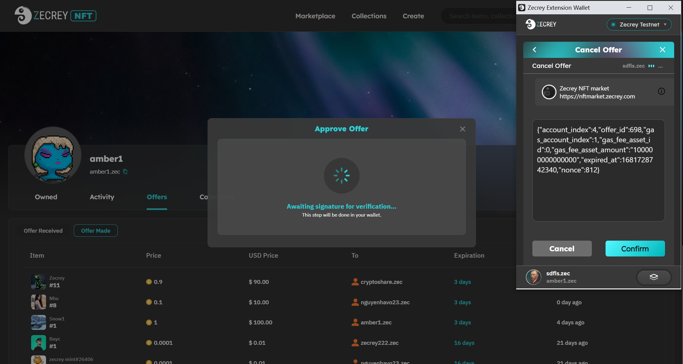Open the Owned tab

(x=46, y=197)
